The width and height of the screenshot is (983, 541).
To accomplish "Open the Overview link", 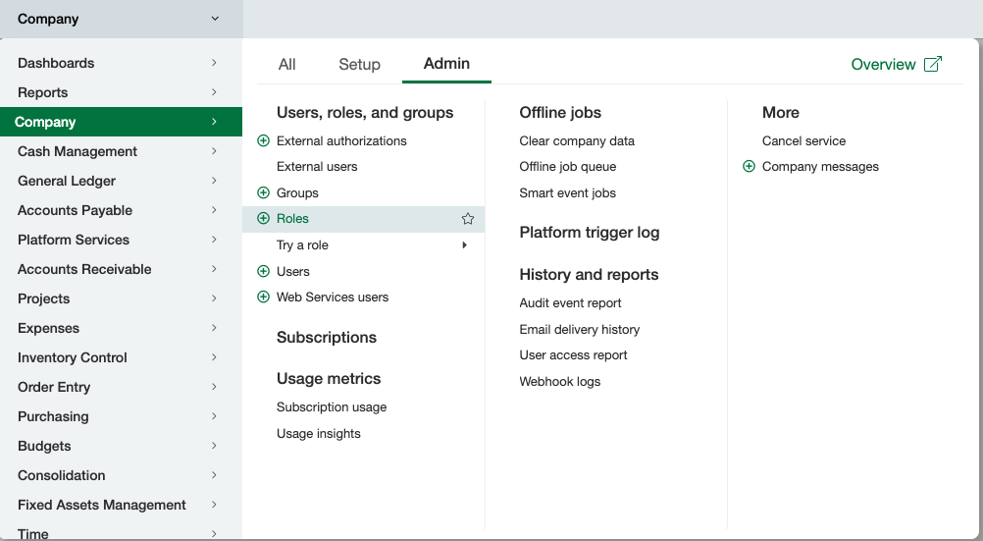I will (883, 64).
